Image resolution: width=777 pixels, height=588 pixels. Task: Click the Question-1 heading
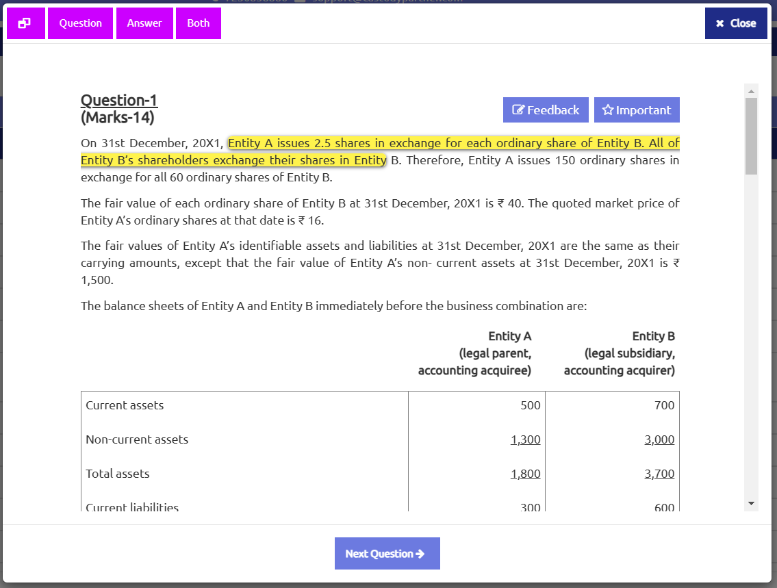tap(119, 101)
